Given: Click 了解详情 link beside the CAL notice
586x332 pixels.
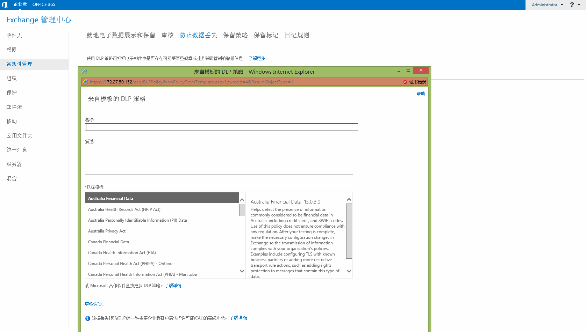Looking at the screenshot, I should coord(238,318).
